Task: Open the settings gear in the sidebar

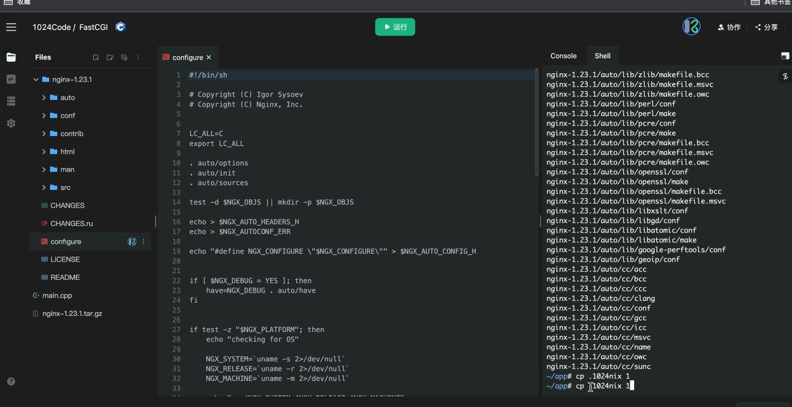Action: pos(11,123)
